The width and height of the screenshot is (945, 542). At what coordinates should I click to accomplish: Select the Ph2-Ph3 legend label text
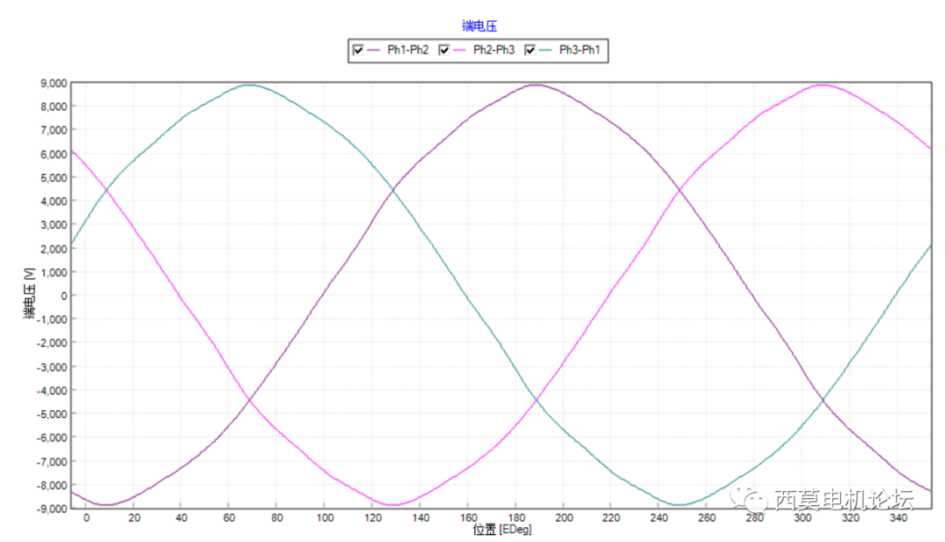494,50
